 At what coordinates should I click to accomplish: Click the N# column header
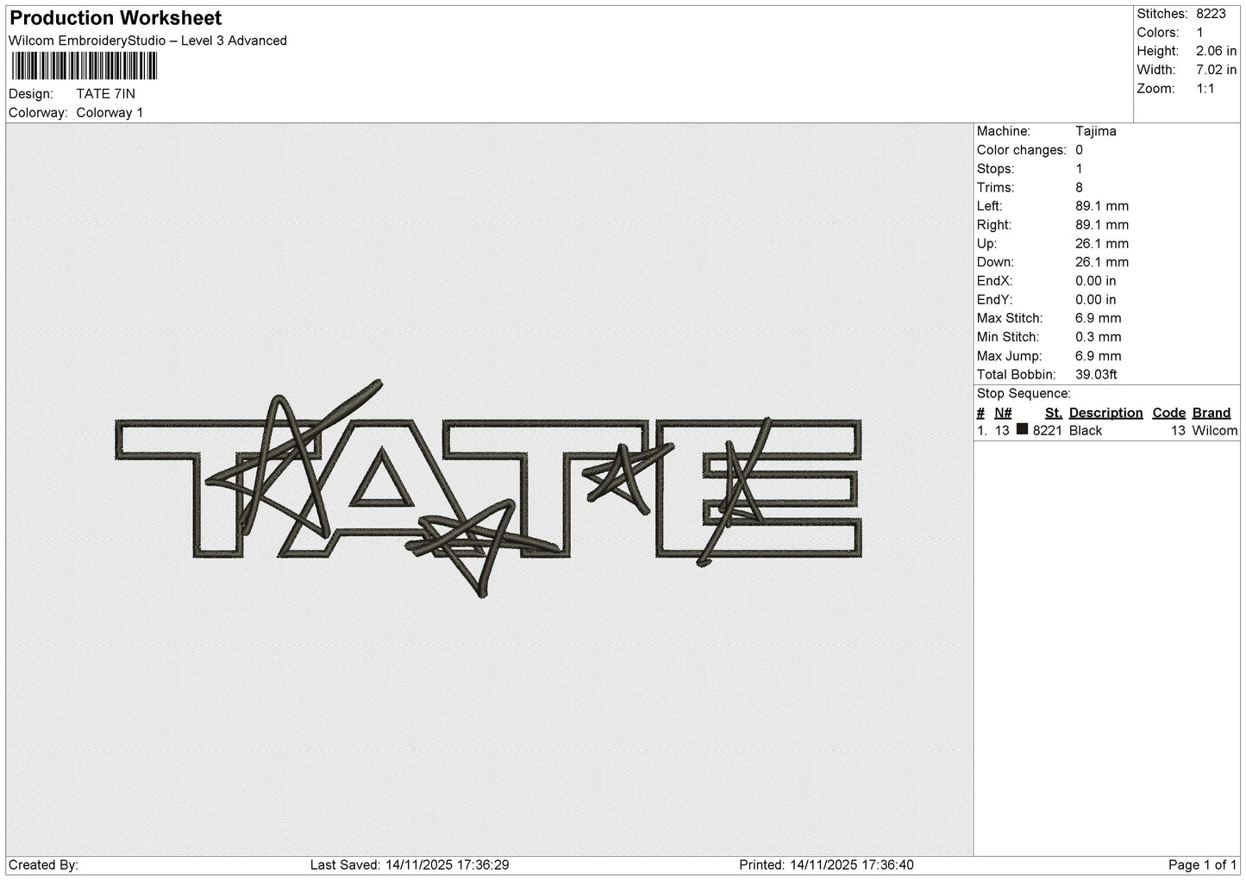coord(1003,413)
